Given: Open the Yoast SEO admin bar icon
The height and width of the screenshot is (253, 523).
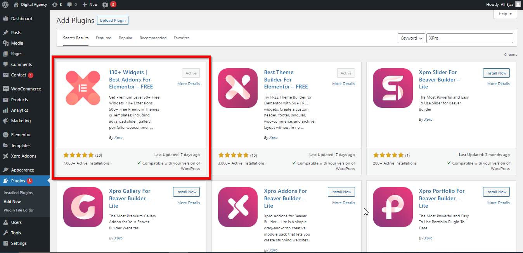Looking at the screenshot, I should click(105, 5).
